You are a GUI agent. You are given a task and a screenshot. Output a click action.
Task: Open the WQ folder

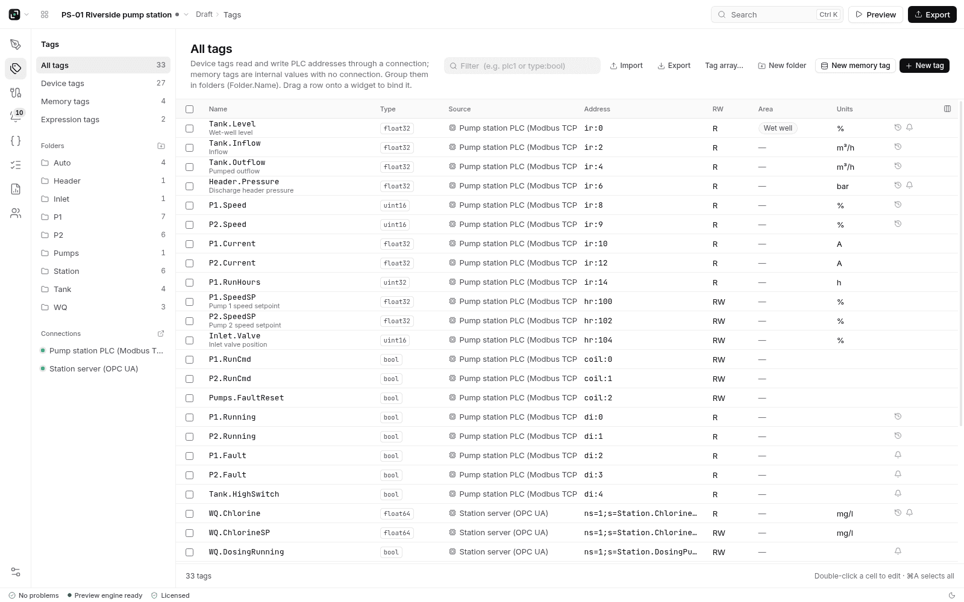(103, 308)
